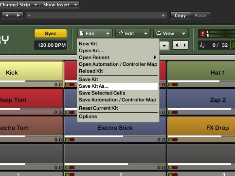Click the left arrow button under the View menu
235x176 pixels.
pos(177,45)
